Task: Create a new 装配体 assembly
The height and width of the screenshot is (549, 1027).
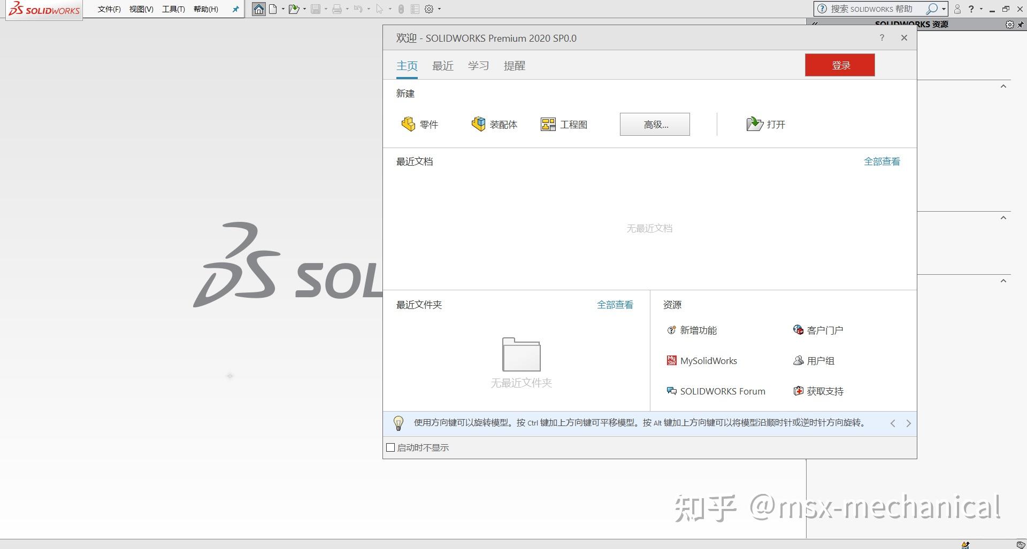Action: click(x=494, y=125)
